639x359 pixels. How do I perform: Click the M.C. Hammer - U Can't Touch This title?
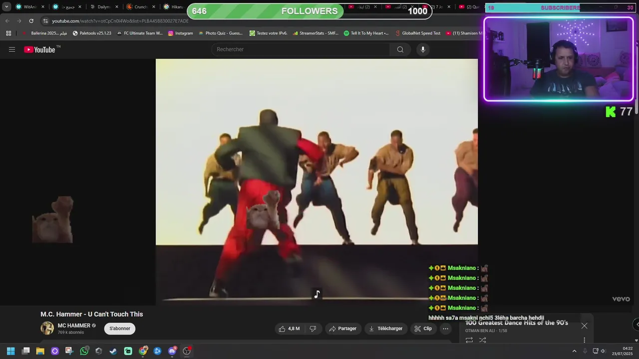[x=92, y=314]
